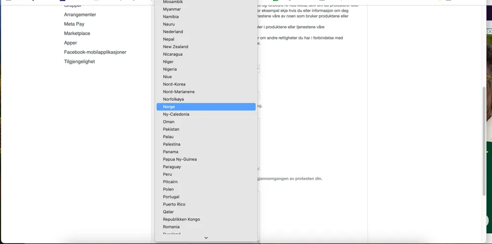Open the Marketplace help topic

click(77, 33)
